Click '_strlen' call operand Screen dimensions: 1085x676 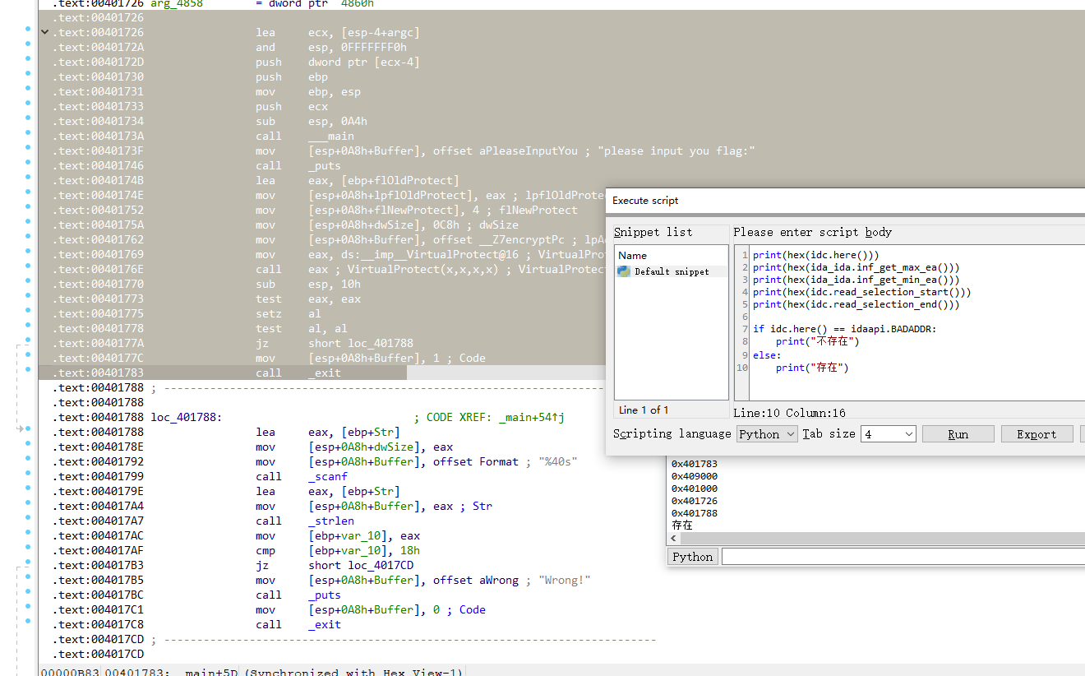click(331, 521)
